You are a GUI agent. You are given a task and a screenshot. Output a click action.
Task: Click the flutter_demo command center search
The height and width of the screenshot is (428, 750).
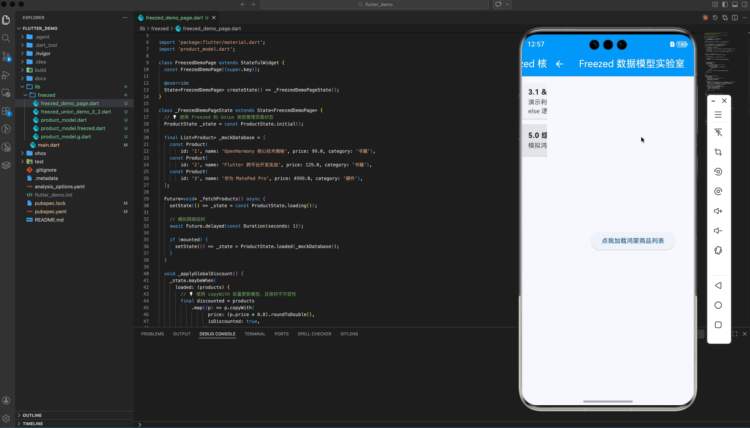[375, 5]
